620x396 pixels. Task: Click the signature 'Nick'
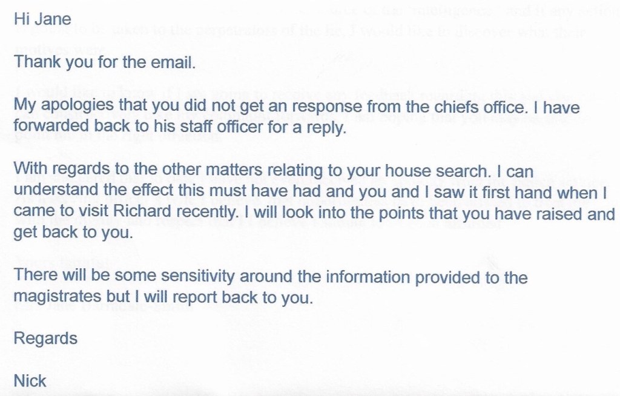[x=30, y=381]
